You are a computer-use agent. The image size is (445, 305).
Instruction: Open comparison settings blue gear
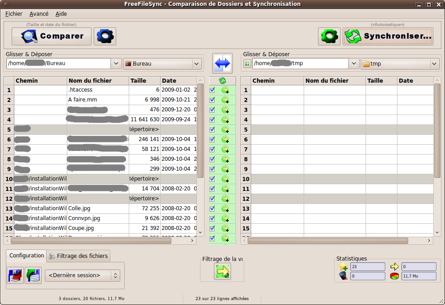105,36
